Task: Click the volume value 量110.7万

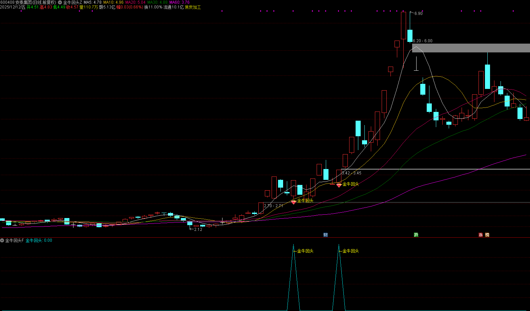Action: [x=89, y=7]
